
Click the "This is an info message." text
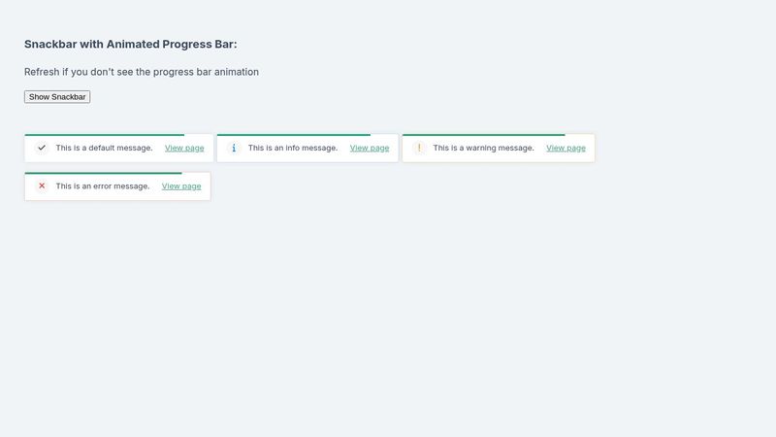(293, 148)
